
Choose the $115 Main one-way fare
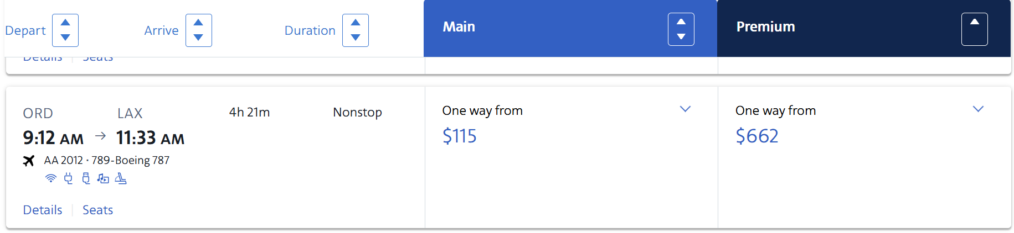pyautogui.click(x=572, y=157)
